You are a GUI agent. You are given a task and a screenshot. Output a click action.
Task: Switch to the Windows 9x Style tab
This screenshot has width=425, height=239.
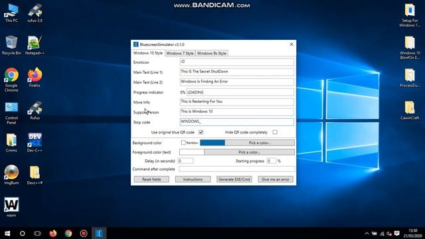pos(211,53)
